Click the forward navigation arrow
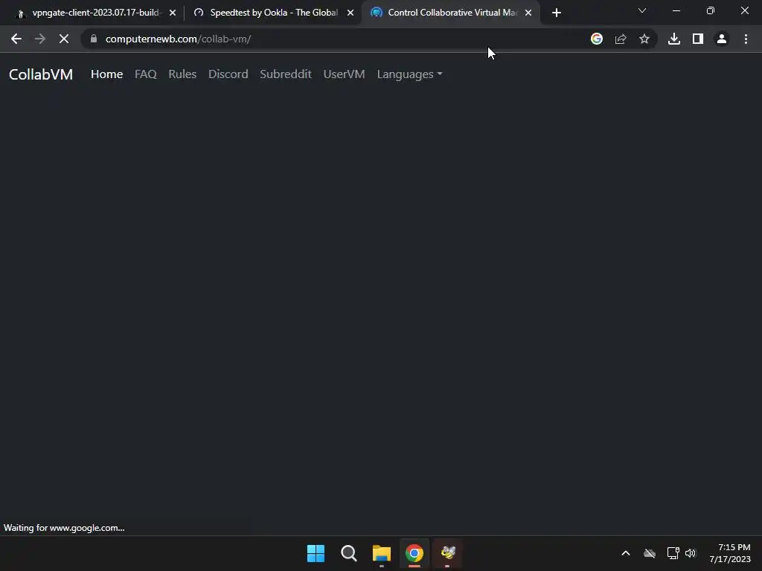The height and width of the screenshot is (571, 762). 40,39
